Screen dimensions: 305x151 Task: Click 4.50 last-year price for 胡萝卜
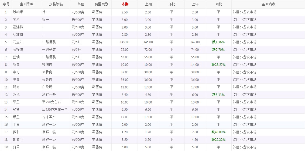(195, 140)
